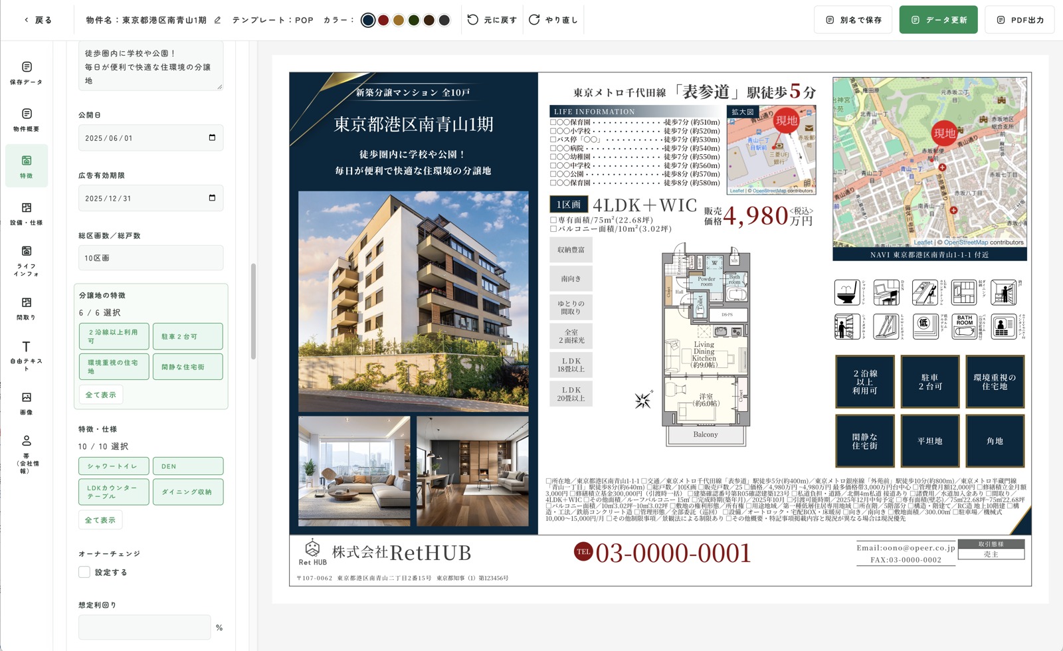Click the 別名で保存 button
Screen dimensions: 1063x651
[x=853, y=20]
